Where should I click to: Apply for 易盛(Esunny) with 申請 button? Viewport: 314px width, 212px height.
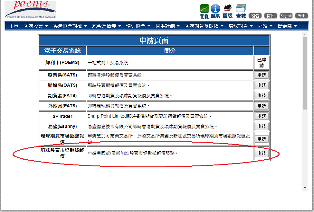pyautogui.click(x=262, y=127)
